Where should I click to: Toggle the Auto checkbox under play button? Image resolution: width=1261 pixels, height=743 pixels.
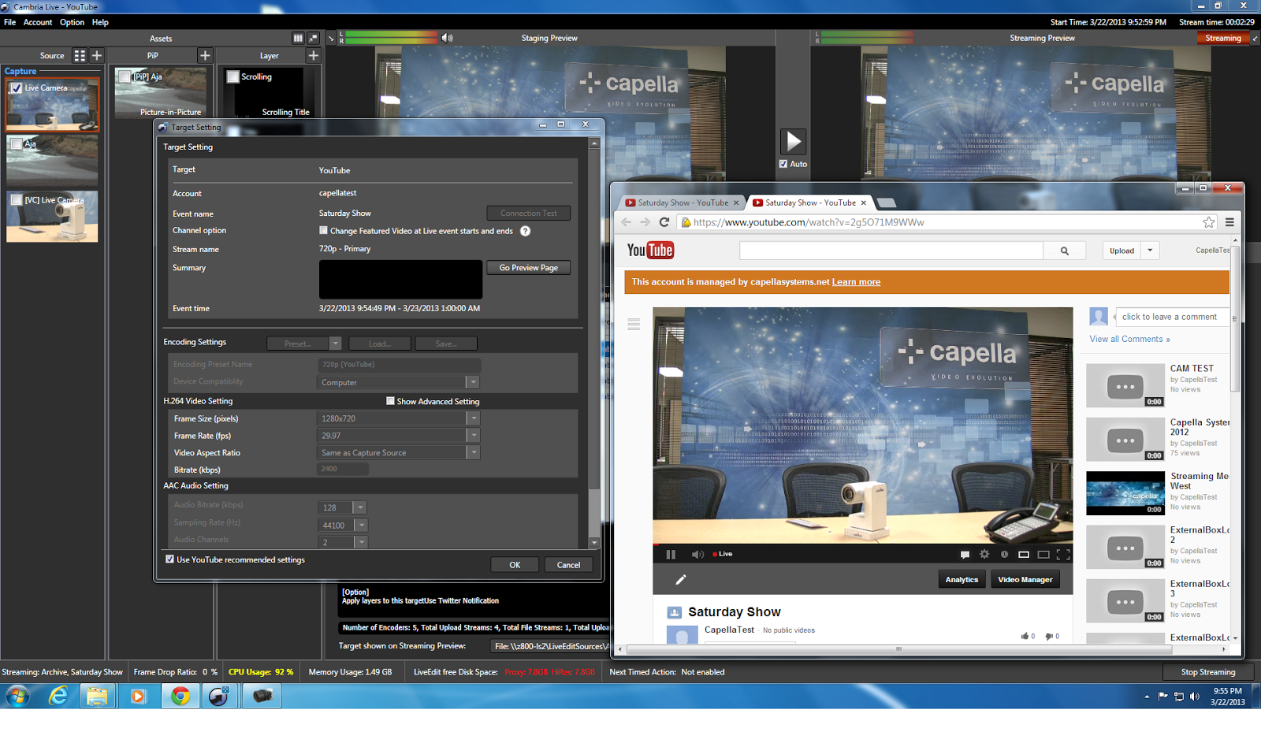point(783,164)
